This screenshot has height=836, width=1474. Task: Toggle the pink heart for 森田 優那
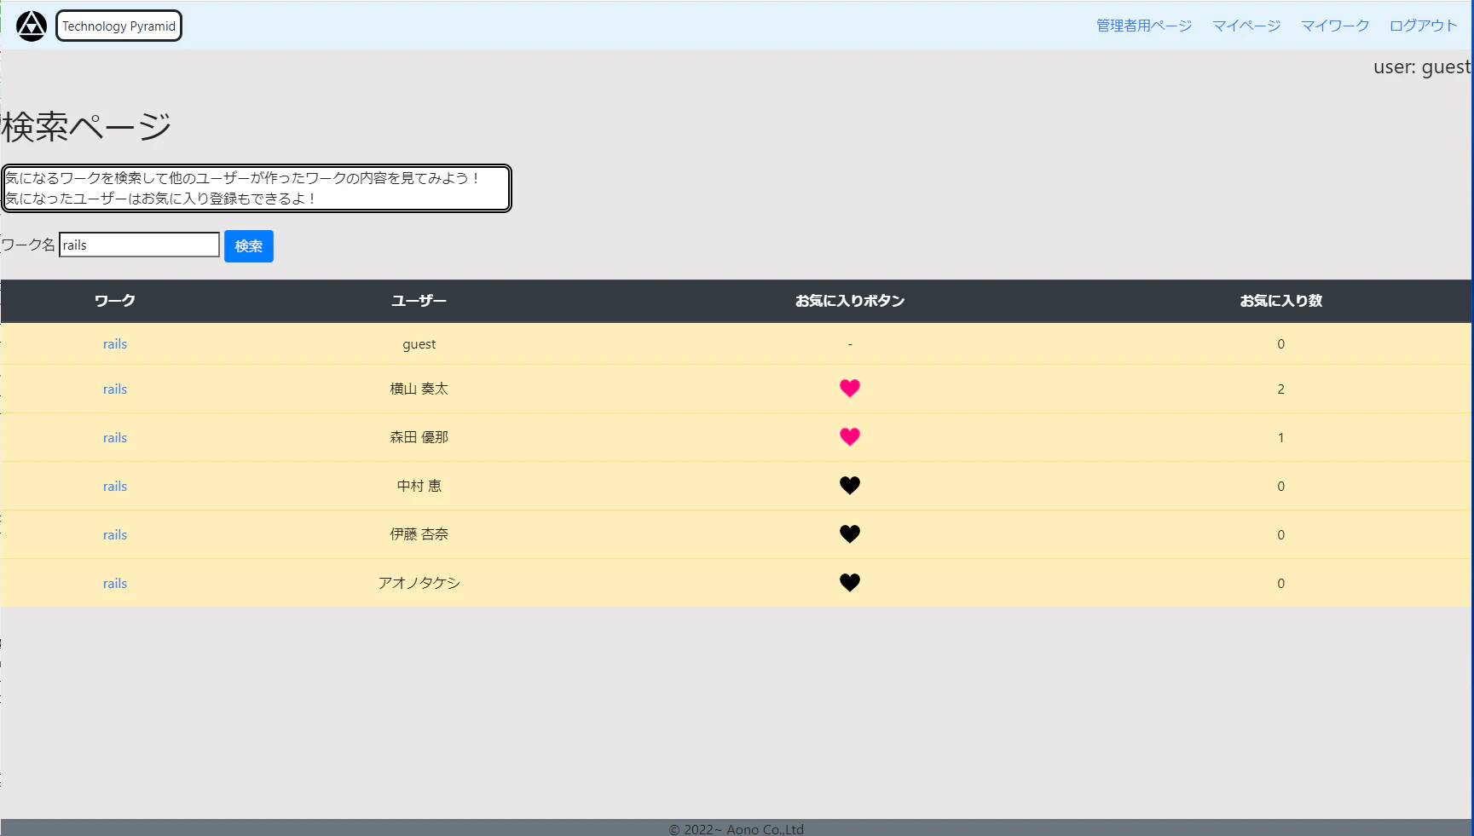(850, 437)
